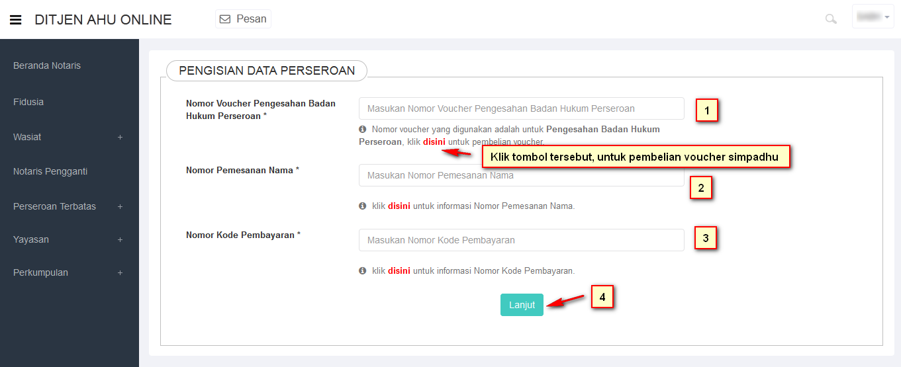Click info icon beside Kode Pembayaran hint
The width and height of the screenshot is (901, 367).
click(x=363, y=270)
